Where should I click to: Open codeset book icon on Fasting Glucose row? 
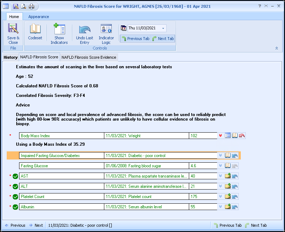coord(228,166)
